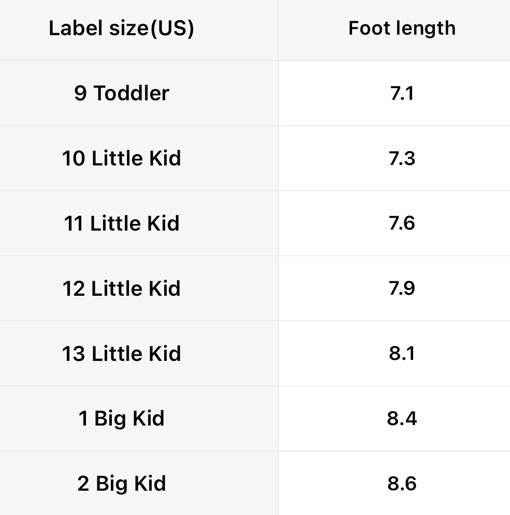Viewport: 510px width, 515px height.
Task: Select the 2 Big Kid size cell
Action: point(122,483)
